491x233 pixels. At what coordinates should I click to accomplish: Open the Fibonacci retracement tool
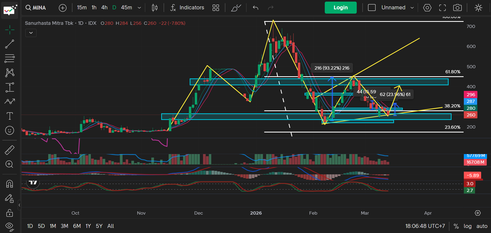10,58
